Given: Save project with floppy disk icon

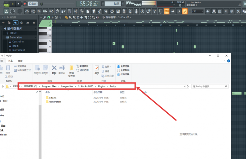Looking at the screenshot, I should (x=118, y=11).
